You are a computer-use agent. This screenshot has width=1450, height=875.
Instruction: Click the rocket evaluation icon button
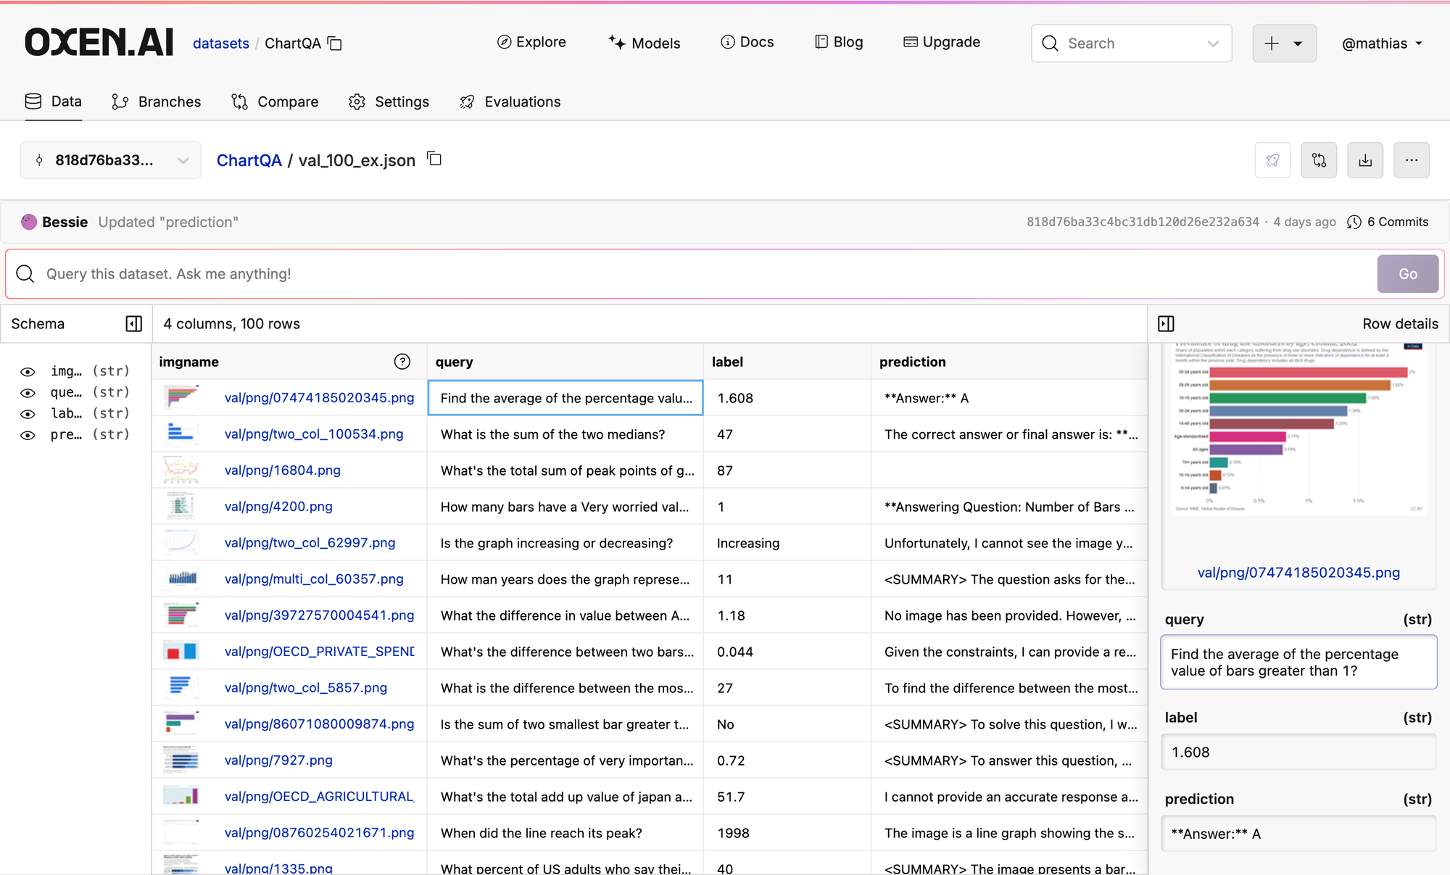tap(1272, 160)
